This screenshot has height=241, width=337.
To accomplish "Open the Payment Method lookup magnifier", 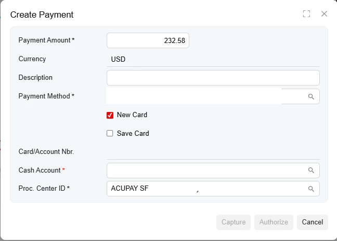I will (x=311, y=96).
